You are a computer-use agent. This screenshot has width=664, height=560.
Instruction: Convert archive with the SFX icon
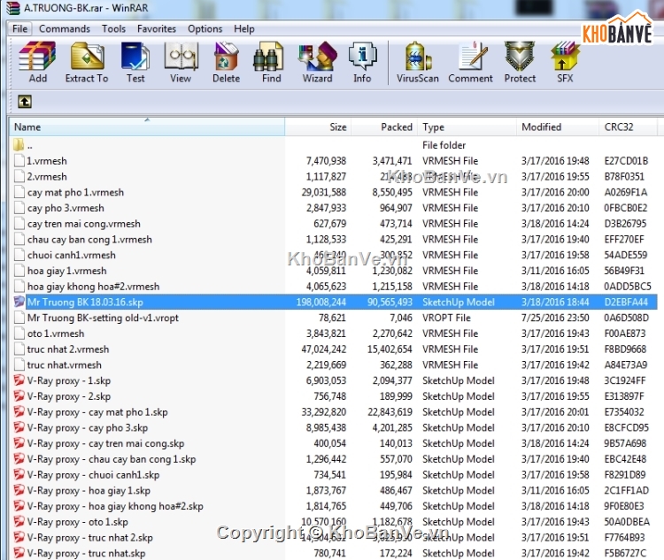(565, 62)
